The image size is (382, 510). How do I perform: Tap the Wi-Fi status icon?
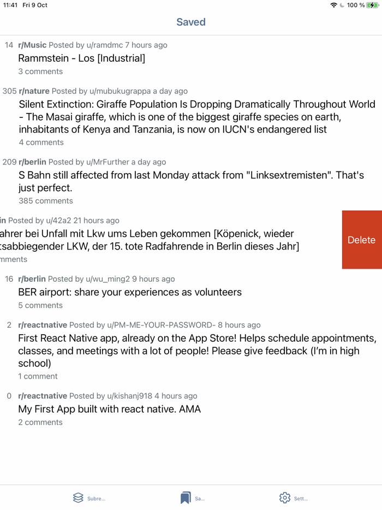(333, 5)
